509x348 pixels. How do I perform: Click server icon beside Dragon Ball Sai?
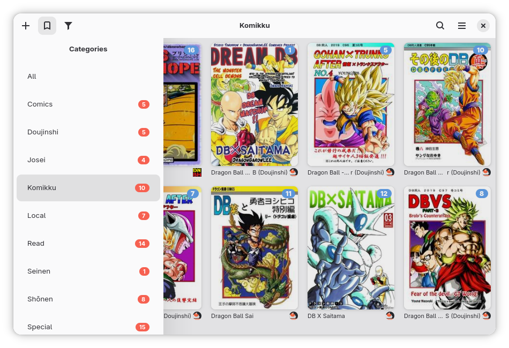(x=294, y=315)
